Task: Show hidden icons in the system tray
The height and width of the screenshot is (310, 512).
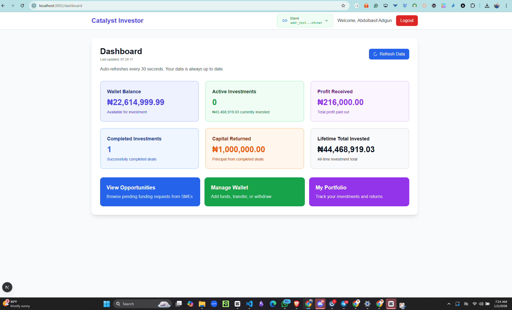Action: point(448,304)
